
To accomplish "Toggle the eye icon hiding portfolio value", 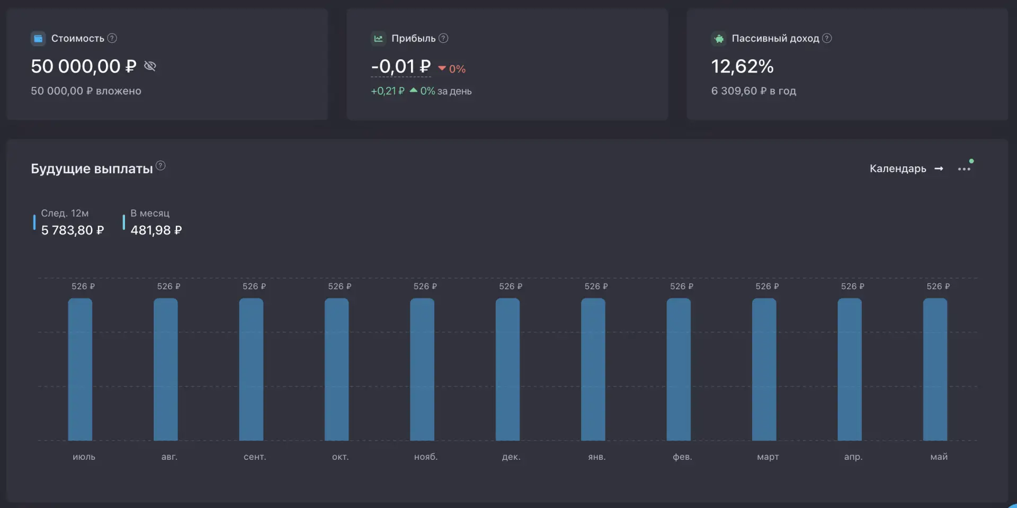I will tap(150, 66).
